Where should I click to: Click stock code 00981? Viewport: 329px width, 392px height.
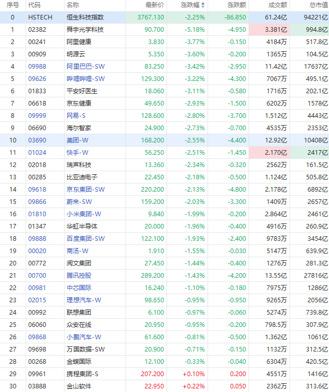tap(37, 288)
